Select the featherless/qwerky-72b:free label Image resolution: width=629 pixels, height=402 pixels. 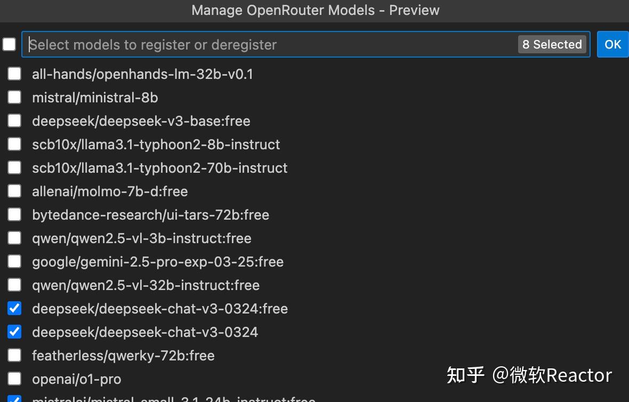pos(123,356)
